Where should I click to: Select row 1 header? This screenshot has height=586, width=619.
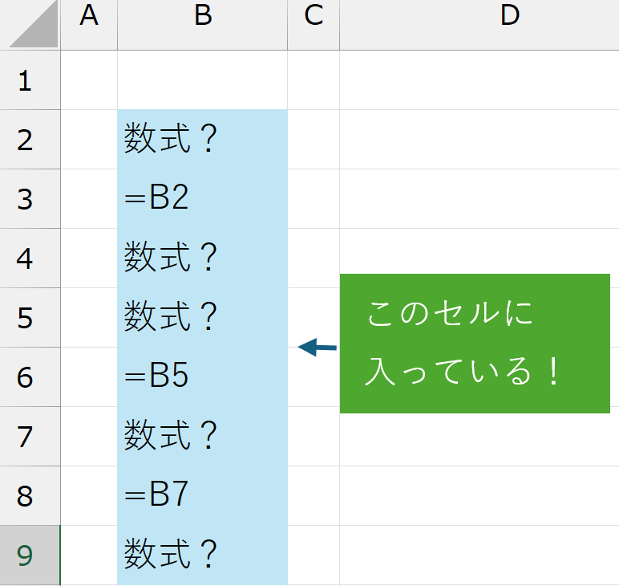tap(26, 80)
